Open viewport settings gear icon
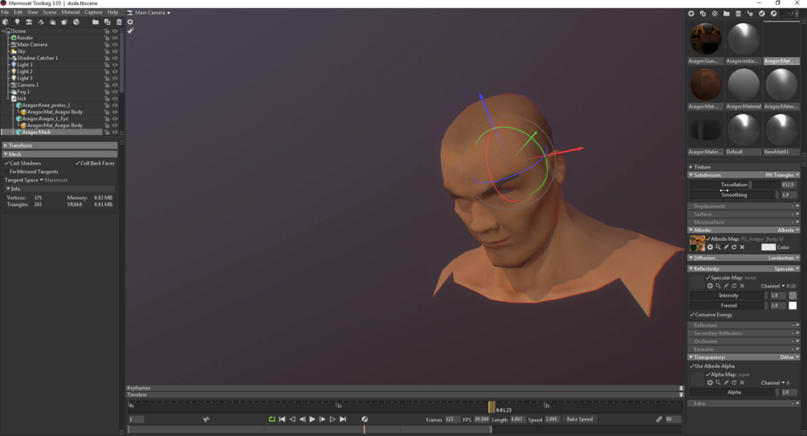807x436 pixels. click(130, 22)
